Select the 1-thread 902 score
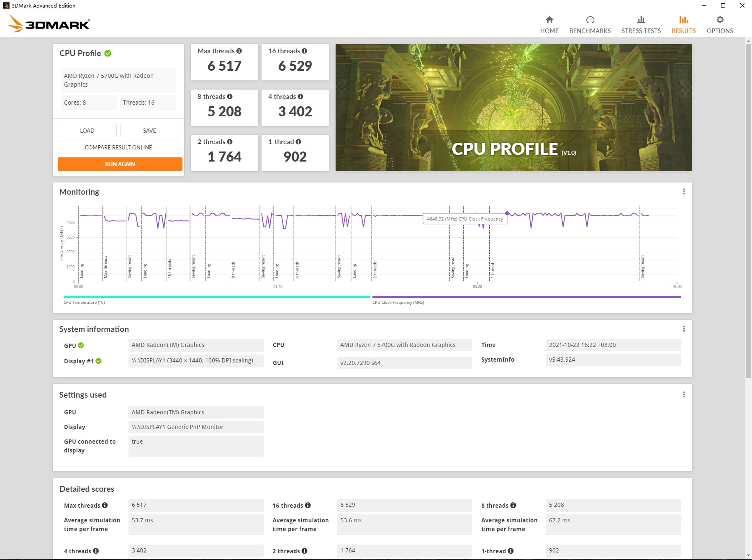This screenshot has height=560, width=752. click(x=295, y=157)
